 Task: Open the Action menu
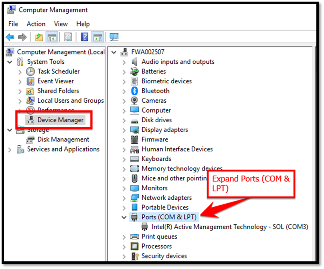36,24
